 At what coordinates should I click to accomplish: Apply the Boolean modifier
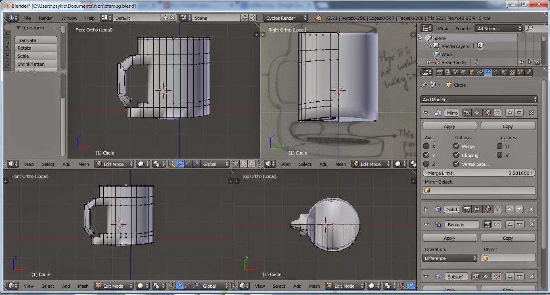450,238
